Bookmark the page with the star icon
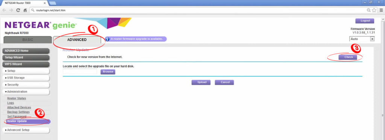This screenshot has height=140, width=385. click(x=374, y=10)
